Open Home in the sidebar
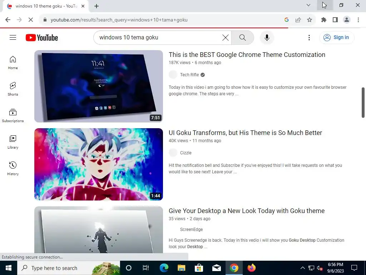The image size is (366, 275). tap(13, 63)
